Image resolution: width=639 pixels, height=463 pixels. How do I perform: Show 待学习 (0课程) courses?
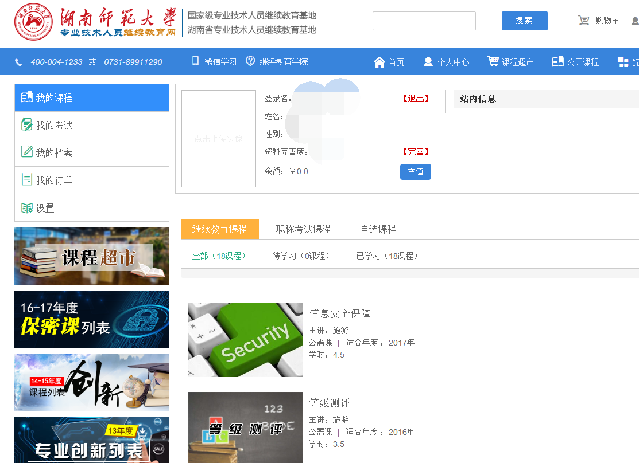302,256
